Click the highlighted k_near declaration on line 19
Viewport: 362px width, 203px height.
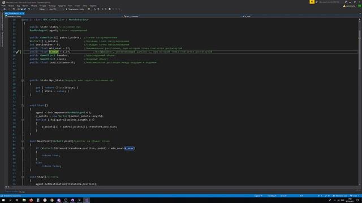click(54, 52)
